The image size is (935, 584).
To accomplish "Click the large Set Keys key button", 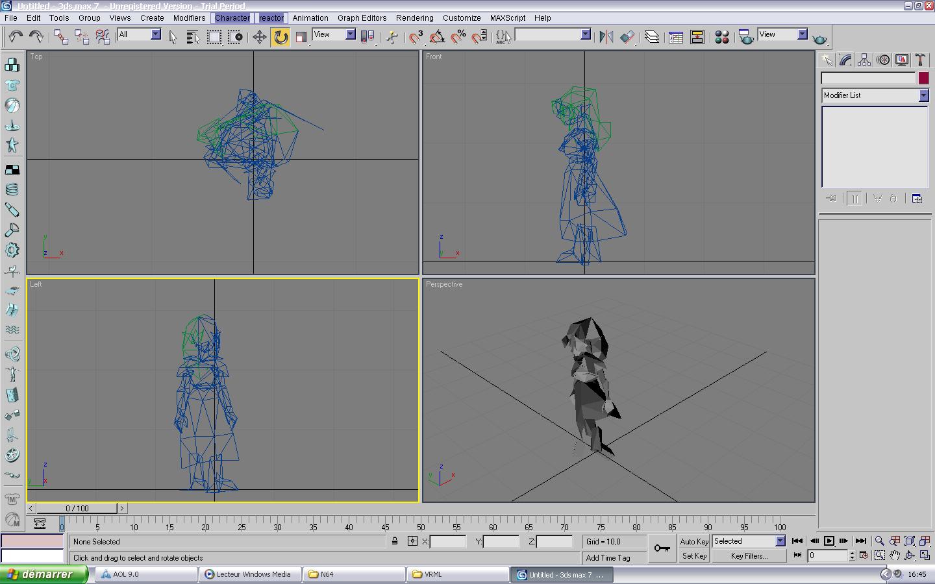I will click(662, 548).
